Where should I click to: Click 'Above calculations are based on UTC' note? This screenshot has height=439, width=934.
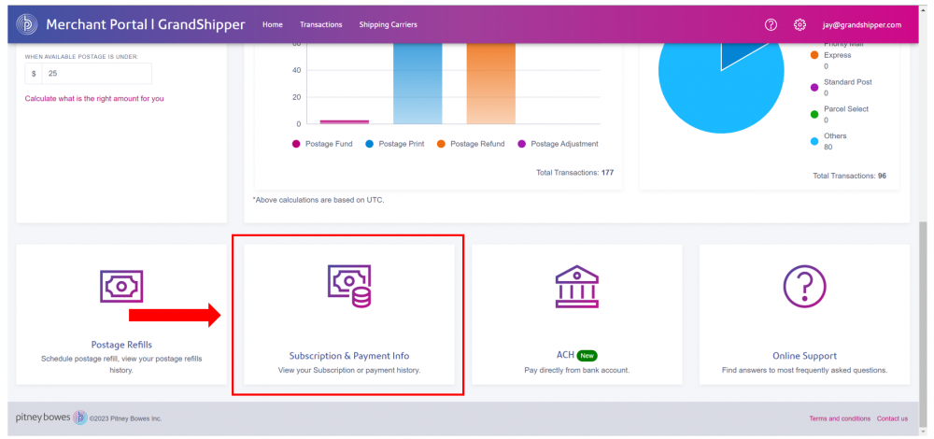[318, 200]
